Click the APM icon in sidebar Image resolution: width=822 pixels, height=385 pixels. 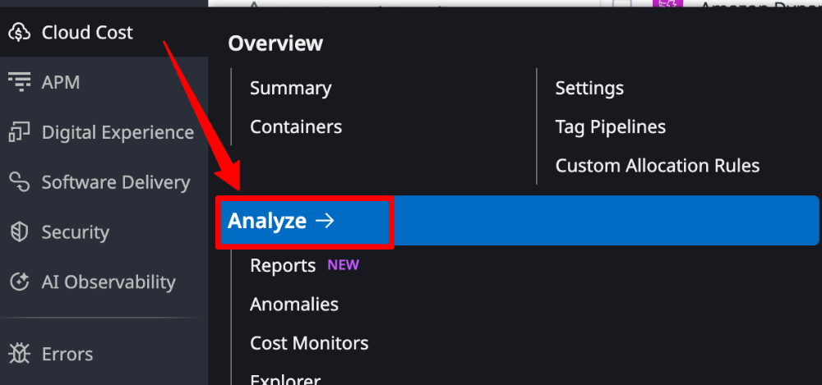(x=19, y=82)
